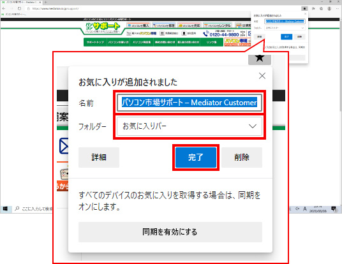Go to サポートトップ in green navigation
Viewport: 342px width, 264px height.
[95, 42]
